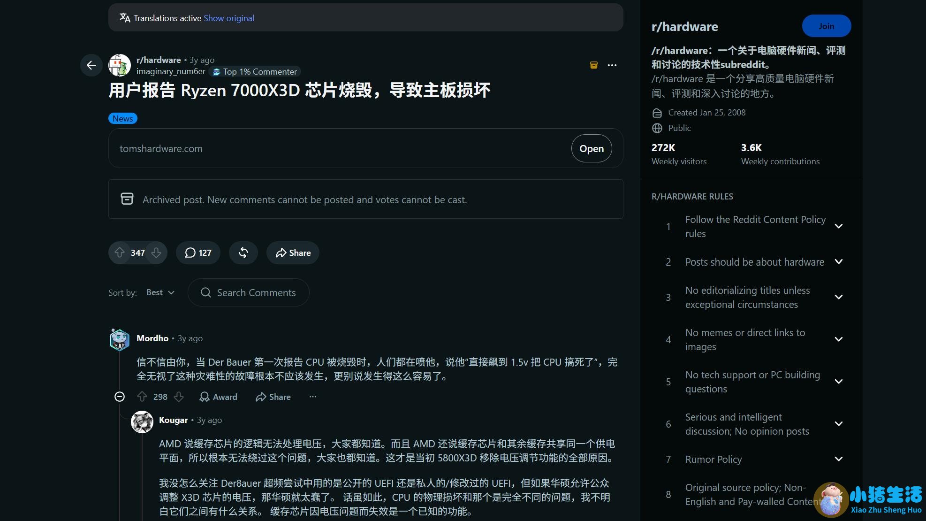Open Mordho's user profile name
This screenshot has height=521, width=926.
(152, 338)
